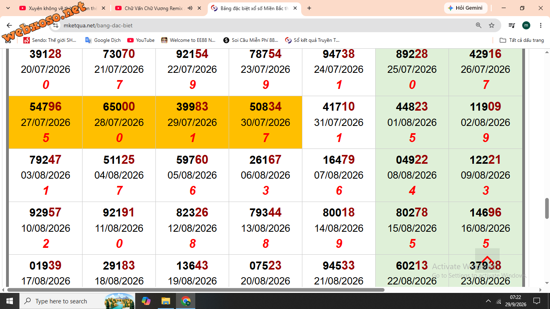
Task: Click the result 42916
Action: click(485, 54)
